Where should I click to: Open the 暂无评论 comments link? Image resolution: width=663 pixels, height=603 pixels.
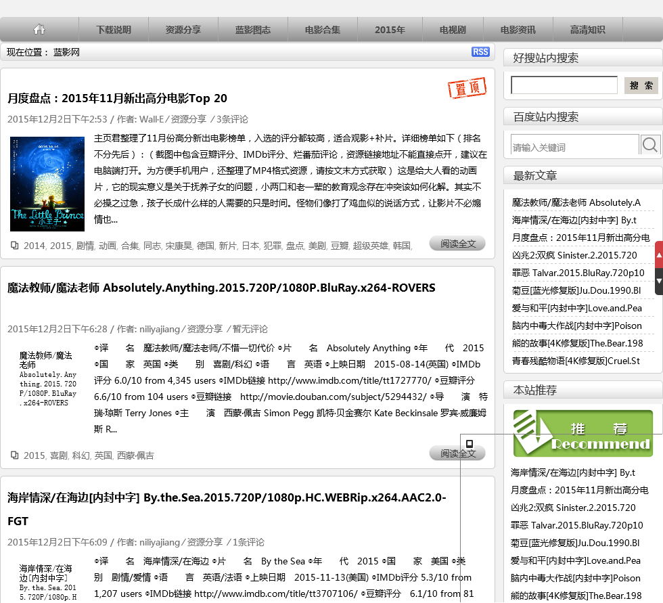tap(250, 329)
